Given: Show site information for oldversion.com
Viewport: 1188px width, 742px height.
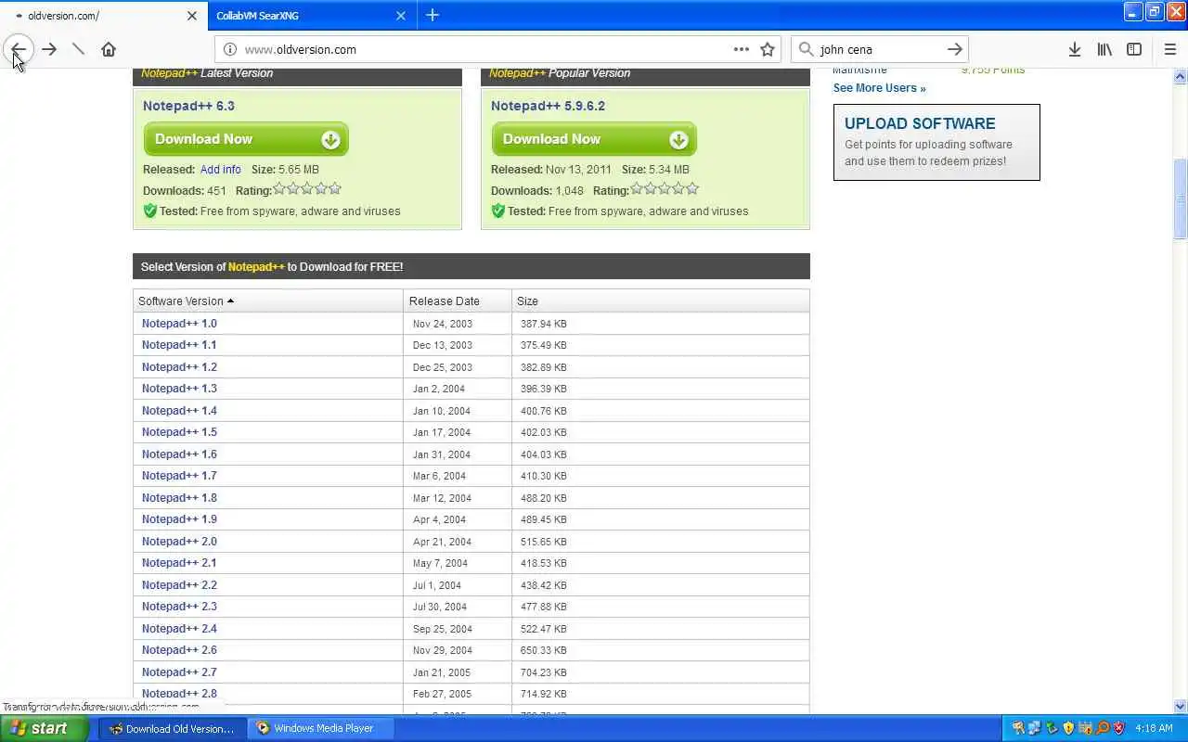Looking at the screenshot, I should tap(230, 49).
